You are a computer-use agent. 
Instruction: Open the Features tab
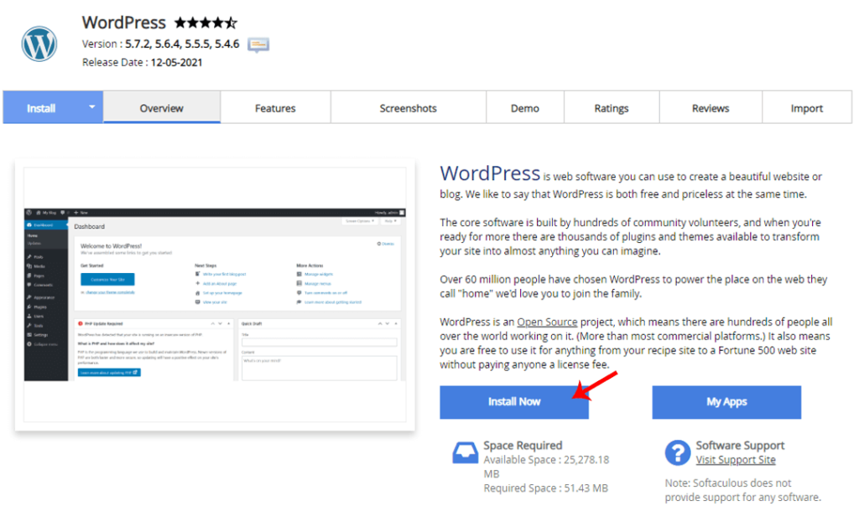[275, 108]
